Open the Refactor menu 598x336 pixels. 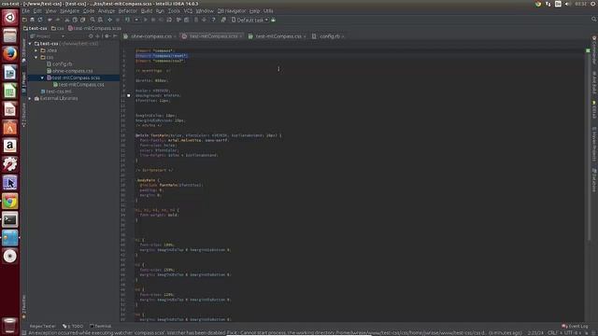127,11
